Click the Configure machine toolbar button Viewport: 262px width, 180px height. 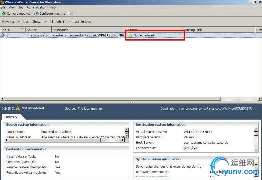coord(50,14)
